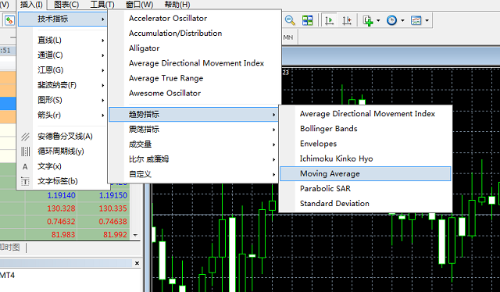This screenshot has width=500, height=292.
Task: Expand the 图形(S) submenu
Action: pos(62,100)
